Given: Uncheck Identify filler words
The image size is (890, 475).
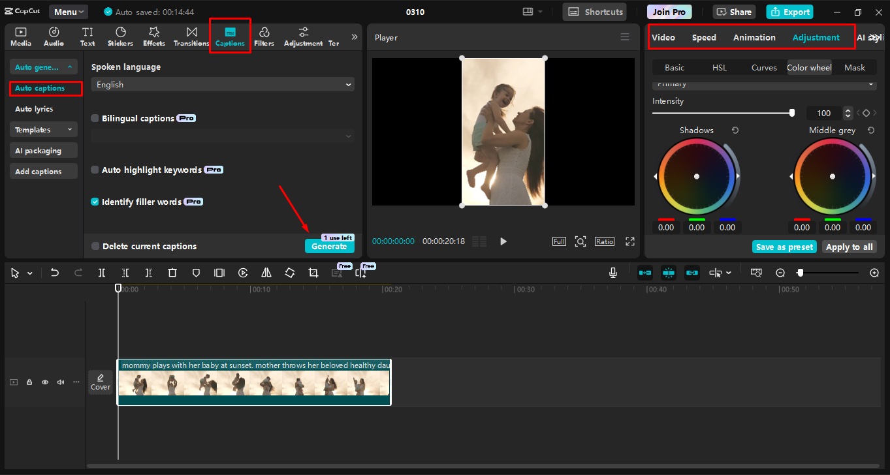Looking at the screenshot, I should [95, 202].
